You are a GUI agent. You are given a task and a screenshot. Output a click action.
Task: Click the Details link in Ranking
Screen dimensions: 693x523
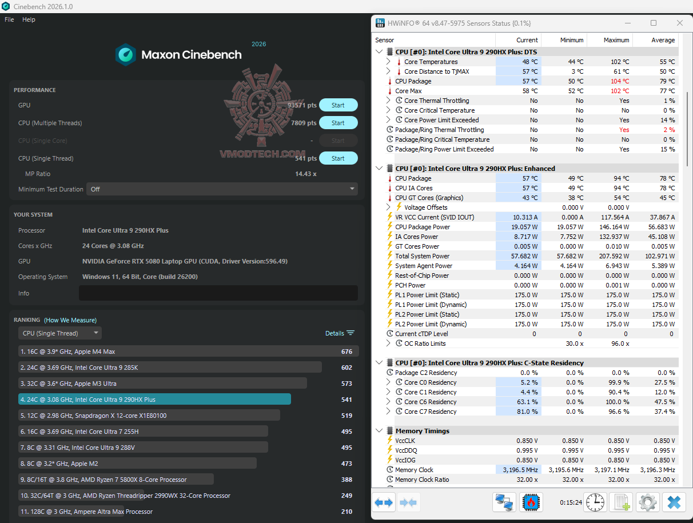tap(334, 333)
